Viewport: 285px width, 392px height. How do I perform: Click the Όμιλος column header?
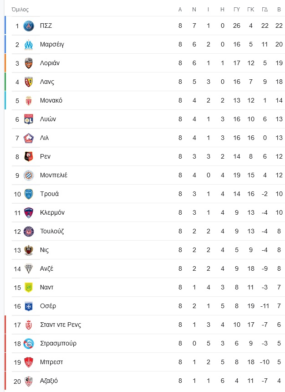20,10
